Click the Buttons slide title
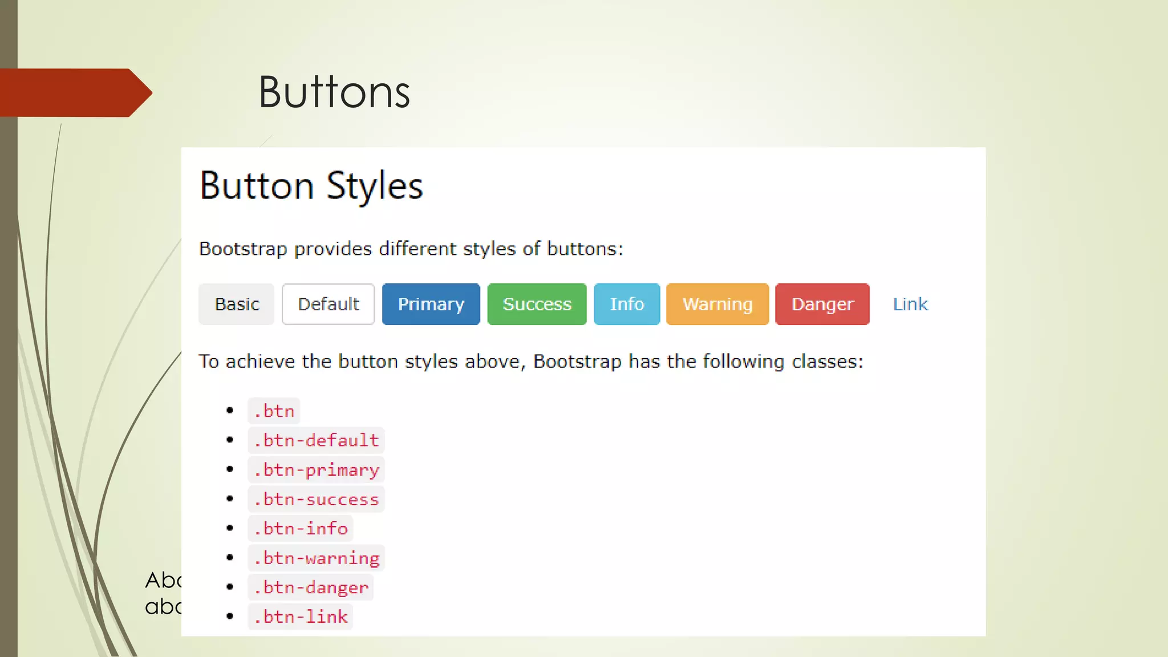The image size is (1168, 657). pos(334,92)
